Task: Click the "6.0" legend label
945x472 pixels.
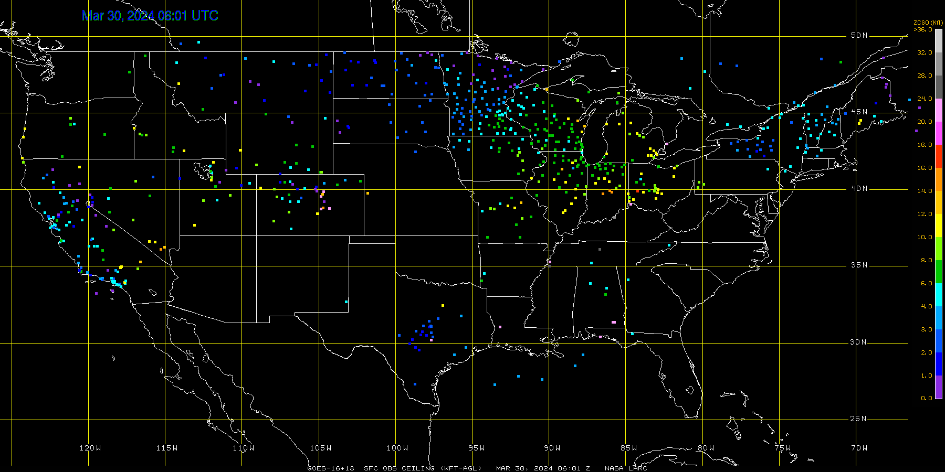Action: coord(927,283)
